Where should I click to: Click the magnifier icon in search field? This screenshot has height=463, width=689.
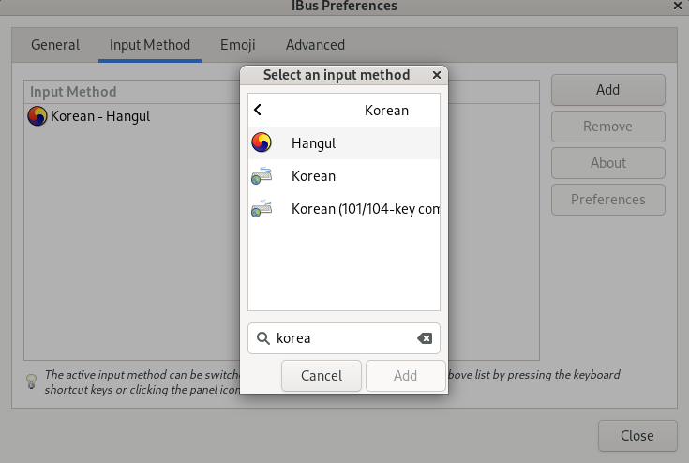click(x=263, y=338)
